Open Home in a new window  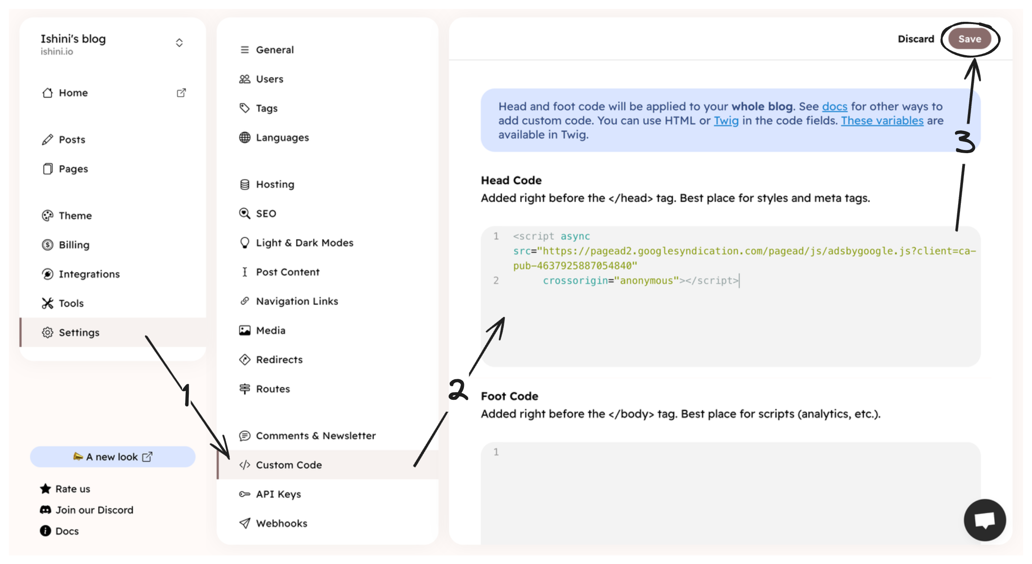coord(181,93)
